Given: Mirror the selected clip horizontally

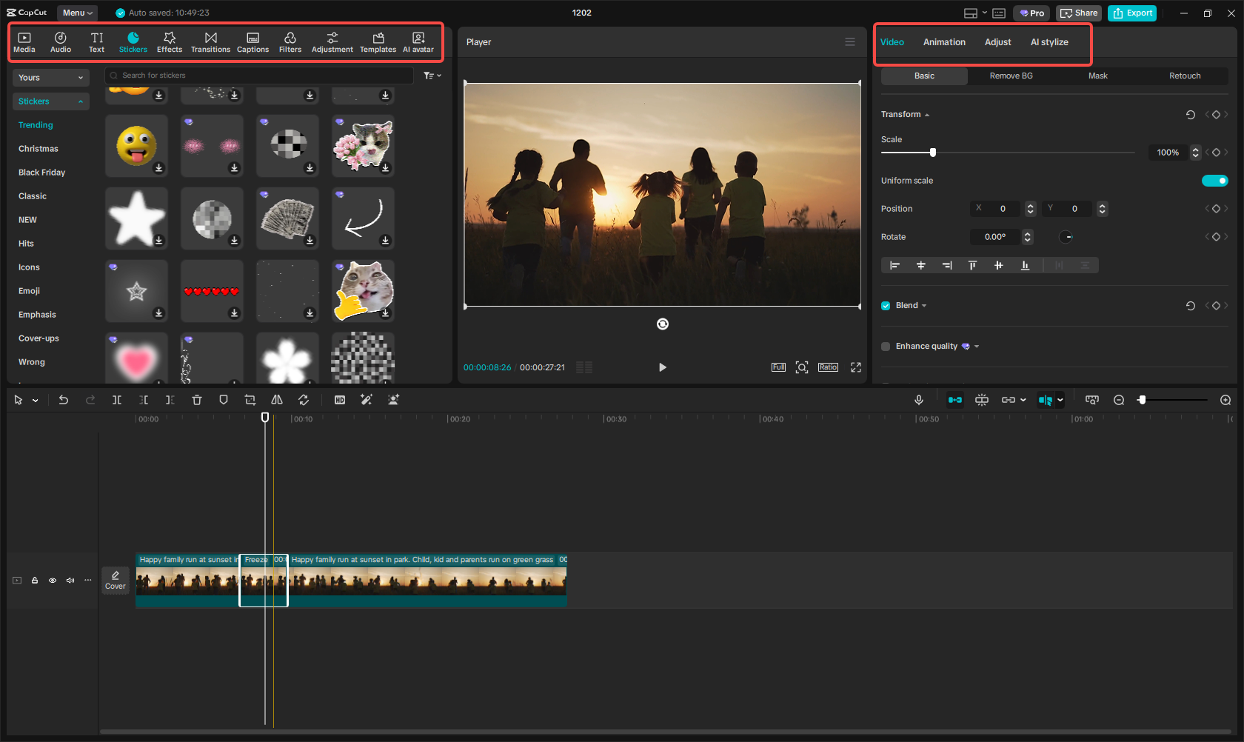Looking at the screenshot, I should click(277, 400).
